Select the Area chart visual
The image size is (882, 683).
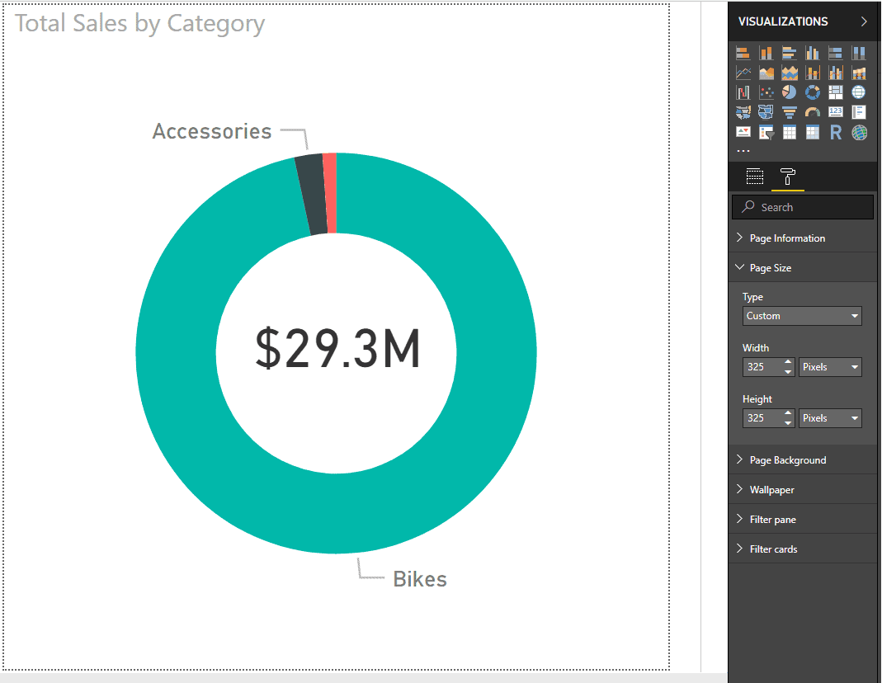766,73
